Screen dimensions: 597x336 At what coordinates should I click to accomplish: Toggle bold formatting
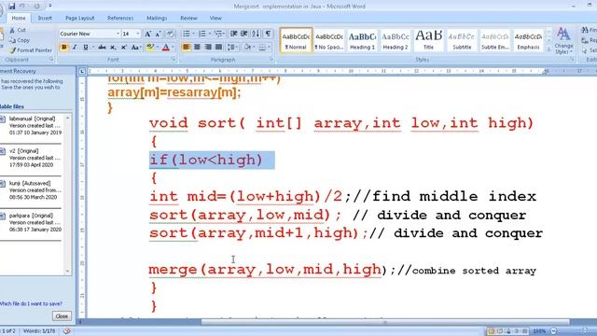pyautogui.click(x=64, y=48)
